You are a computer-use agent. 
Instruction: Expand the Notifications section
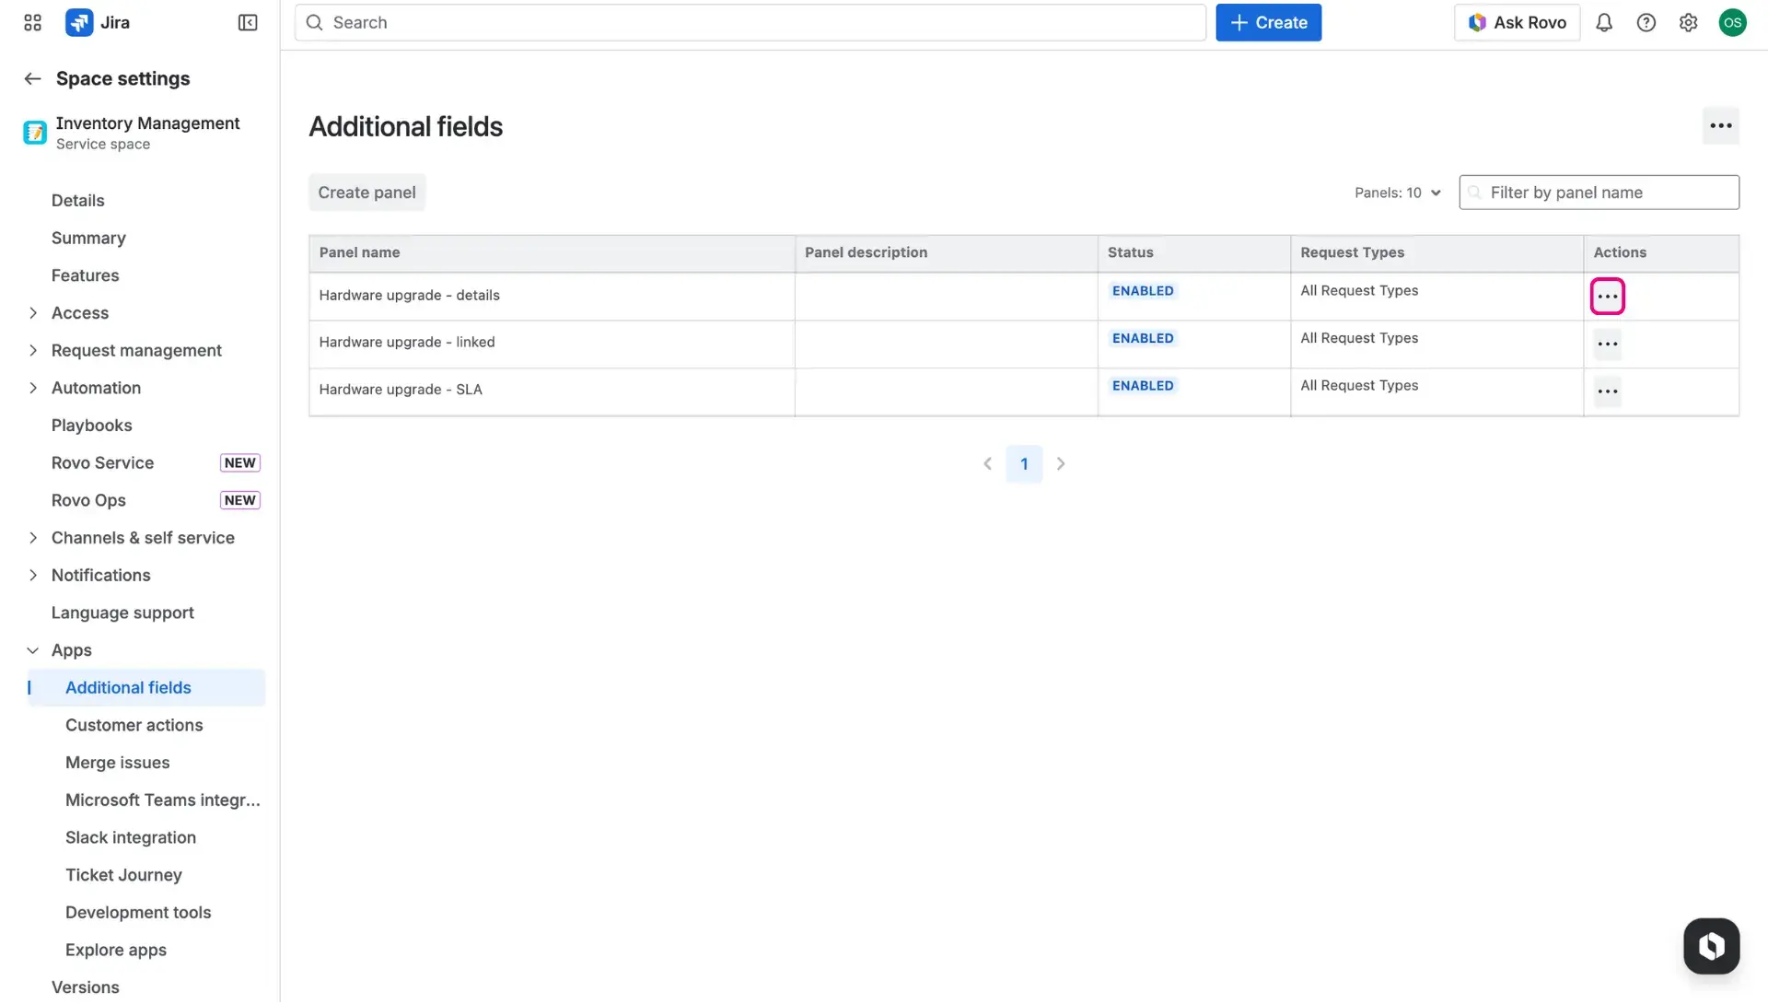(x=32, y=575)
